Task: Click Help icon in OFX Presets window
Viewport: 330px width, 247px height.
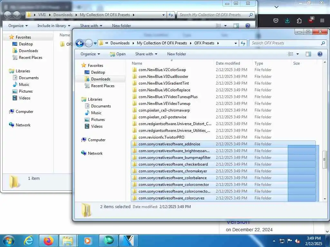Action: point(320,54)
